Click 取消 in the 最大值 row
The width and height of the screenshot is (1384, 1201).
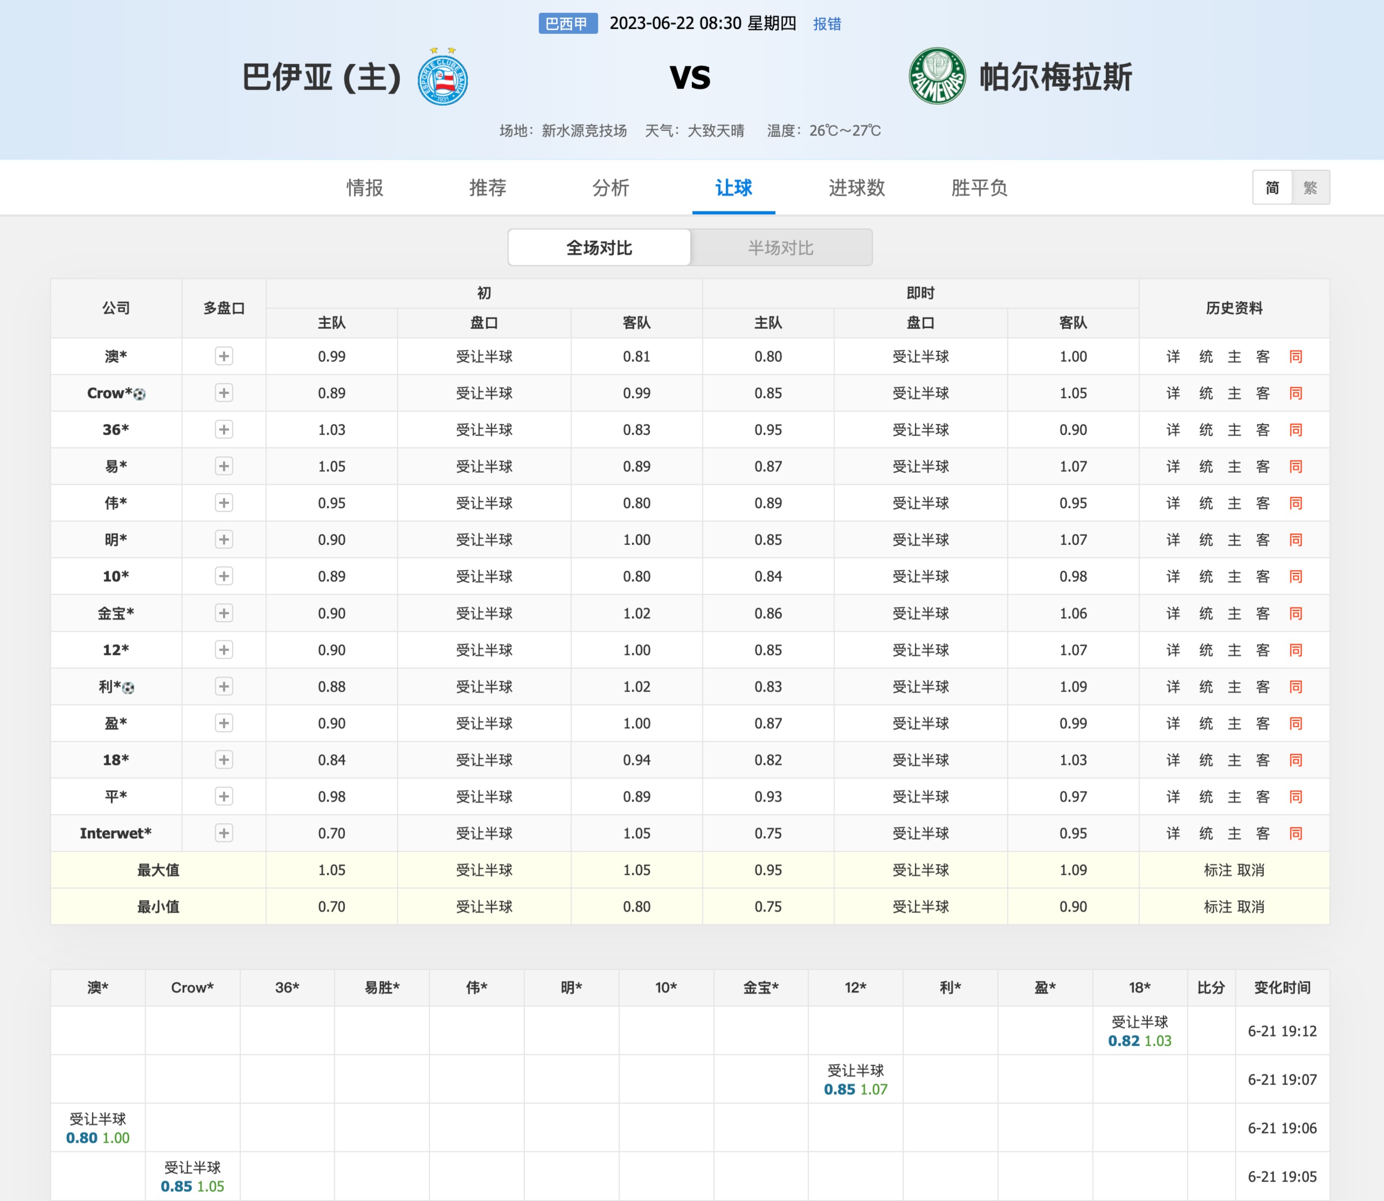click(1251, 870)
